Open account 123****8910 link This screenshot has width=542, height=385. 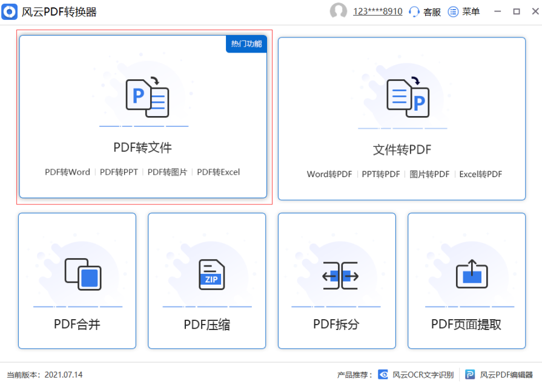[377, 11]
